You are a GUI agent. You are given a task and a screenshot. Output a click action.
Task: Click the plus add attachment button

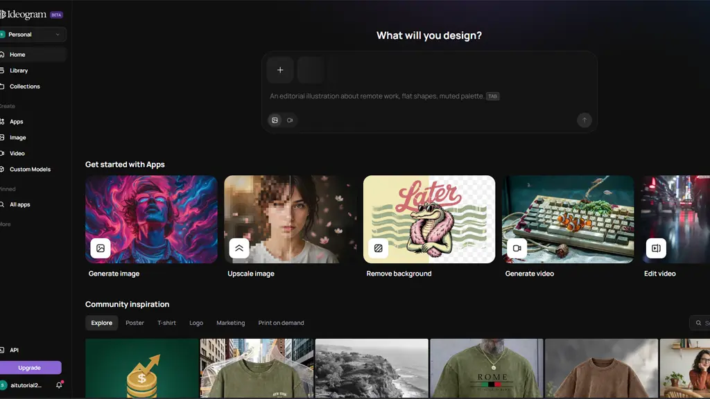[280, 70]
